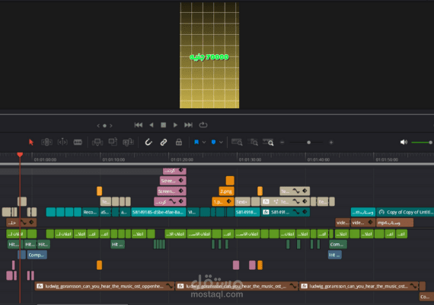Toggle the Position Lock padlock icon

179,143
